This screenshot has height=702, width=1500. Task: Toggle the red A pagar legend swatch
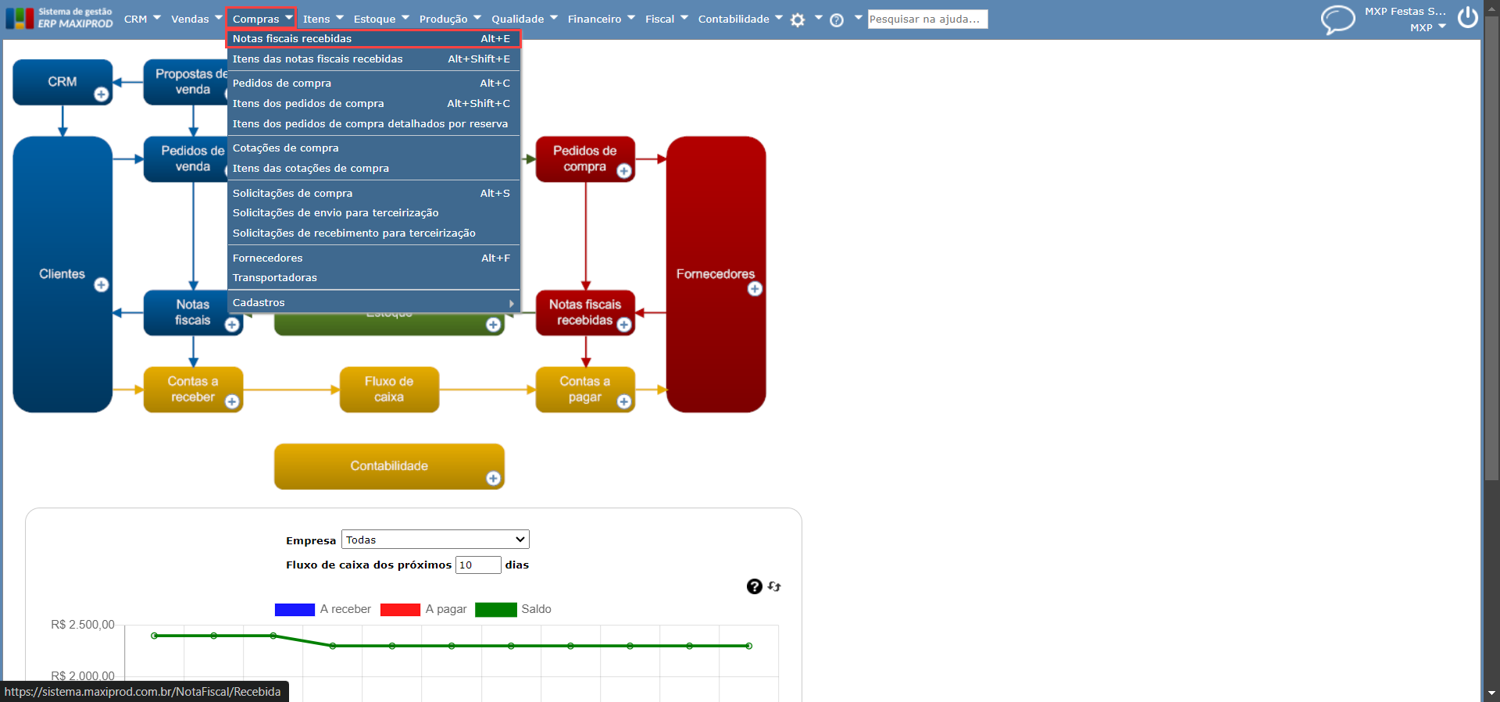tap(400, 609)
